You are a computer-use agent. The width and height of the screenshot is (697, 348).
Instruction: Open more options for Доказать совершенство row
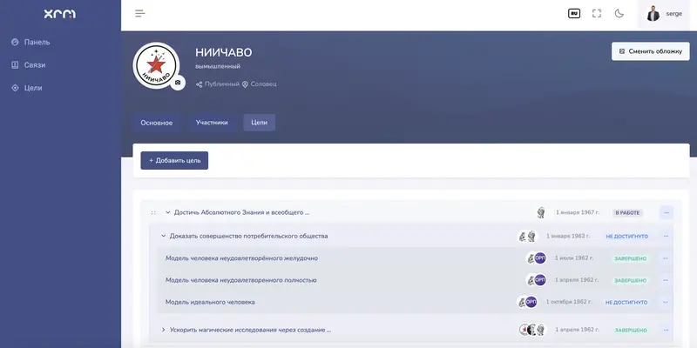pos(666,236)
